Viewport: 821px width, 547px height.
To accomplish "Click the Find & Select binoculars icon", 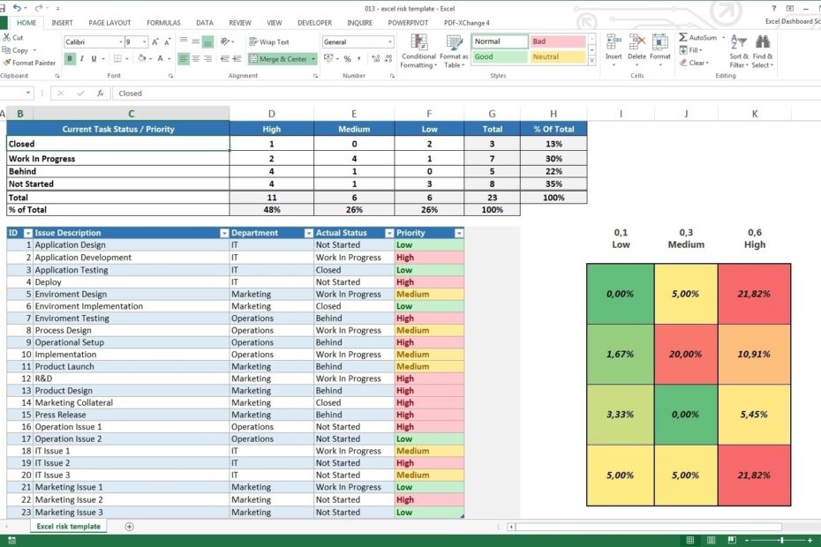I will point(763,40).
